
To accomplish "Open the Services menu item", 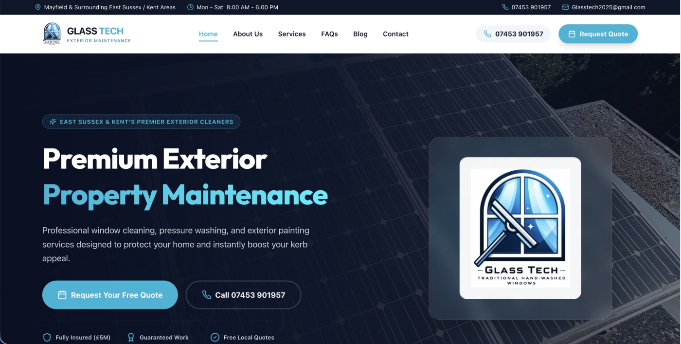I will pos(292,34).
